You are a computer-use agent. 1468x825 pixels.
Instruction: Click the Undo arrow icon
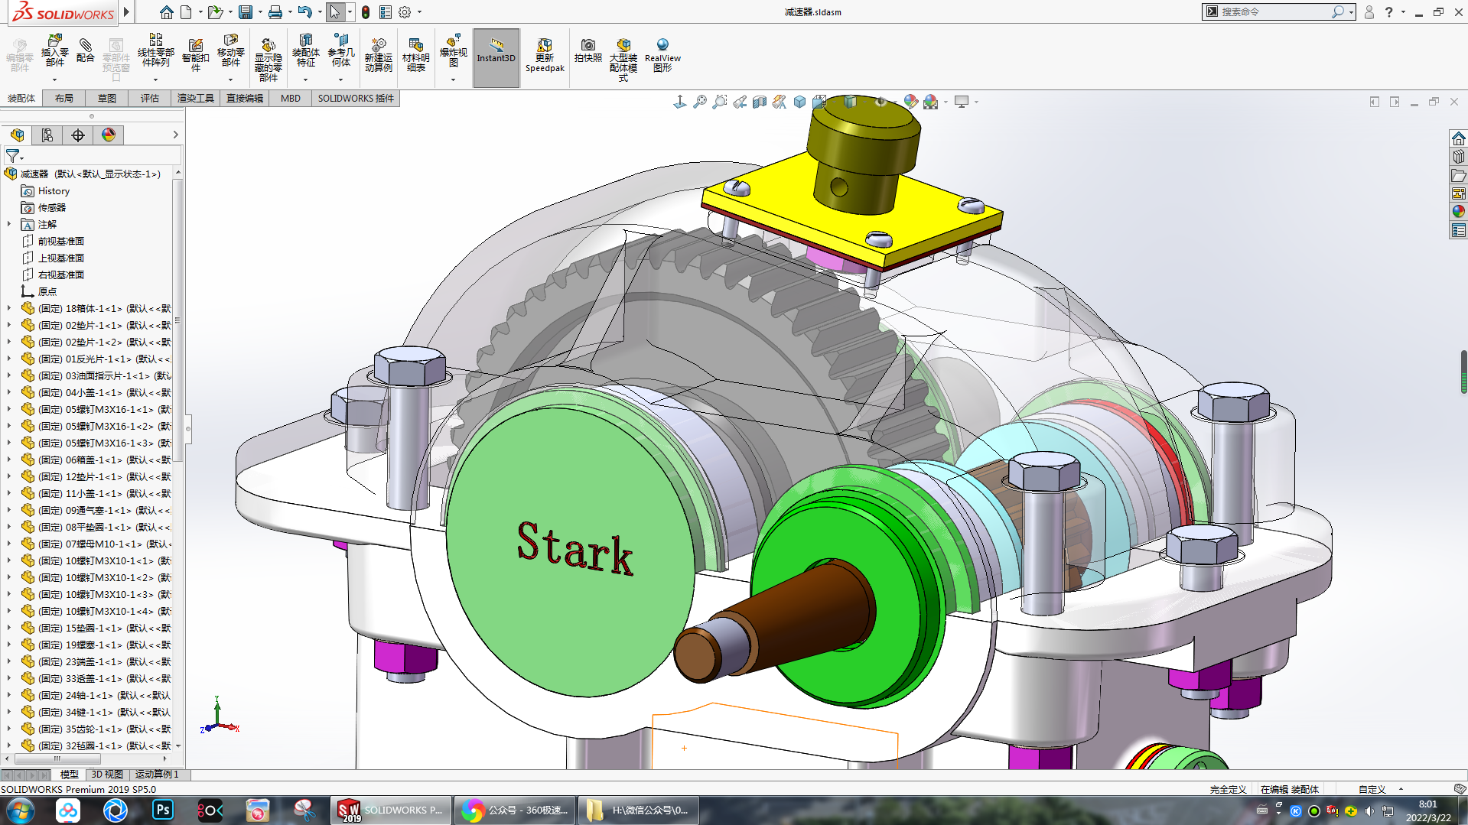[304, 12]
